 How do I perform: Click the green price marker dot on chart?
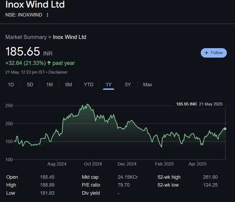(225, 129)
